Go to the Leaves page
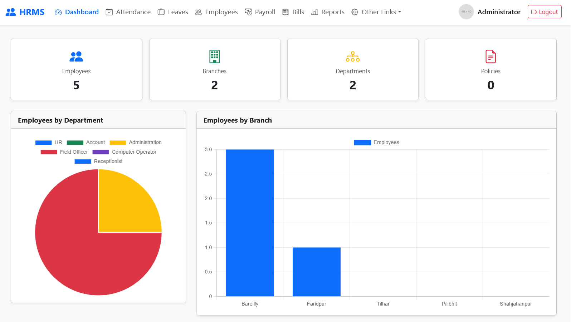 (x=173, y=12)
